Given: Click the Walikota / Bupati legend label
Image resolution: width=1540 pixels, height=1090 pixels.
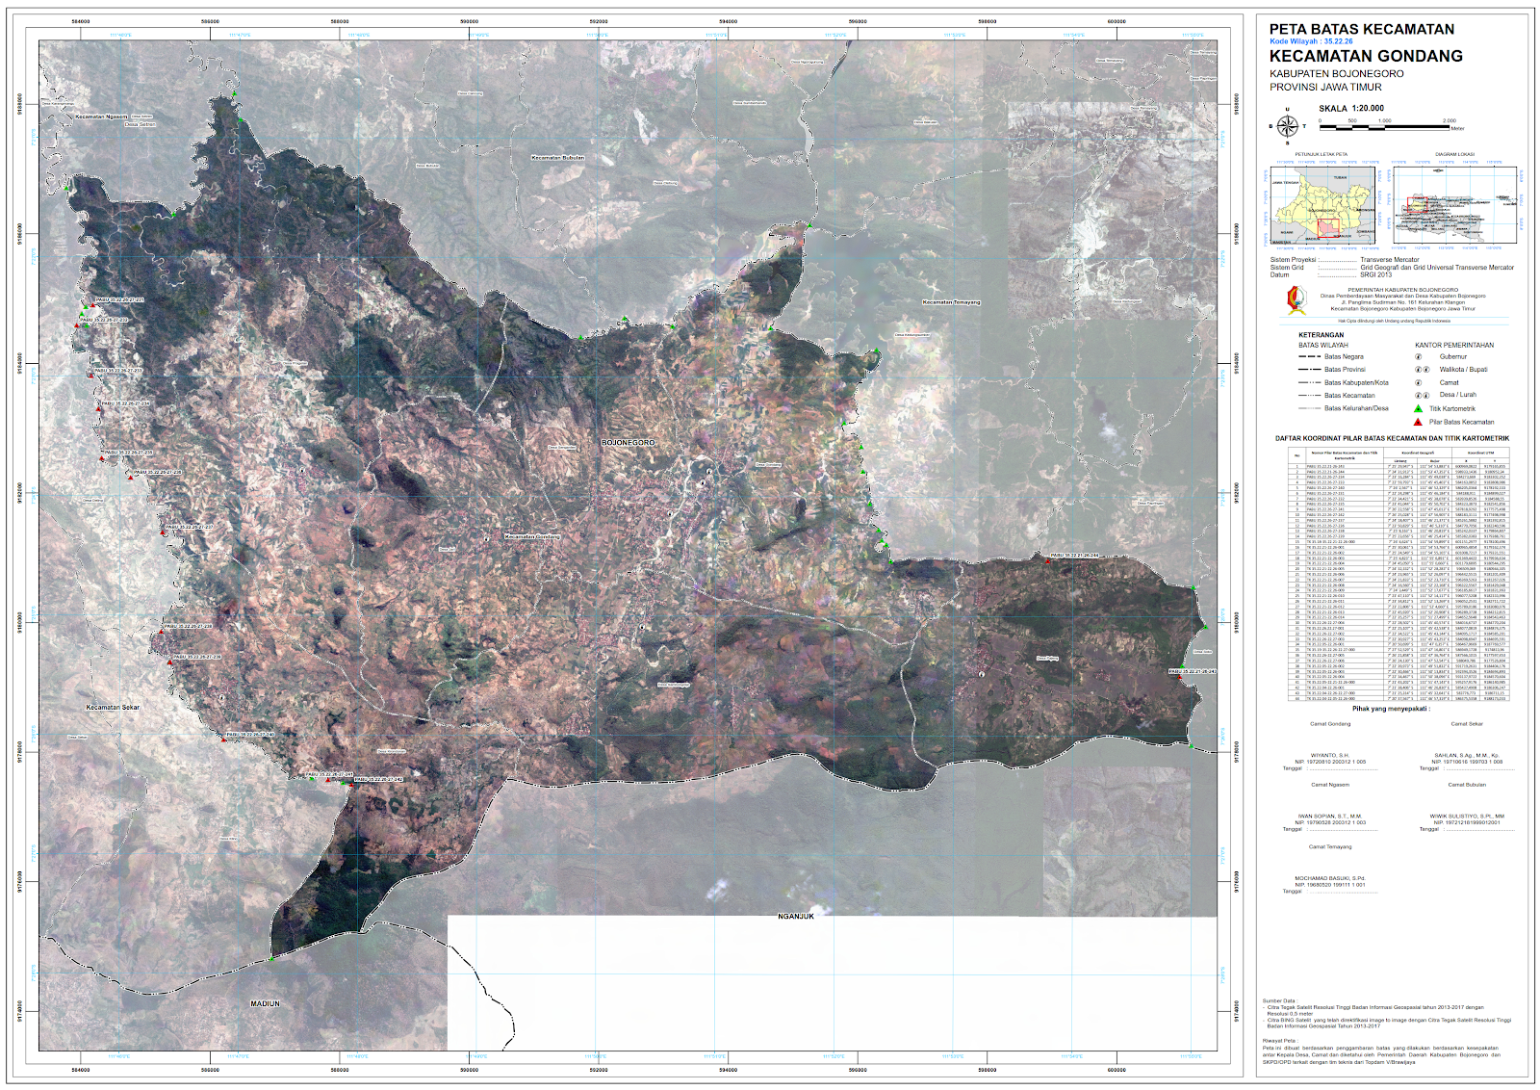Looking at the screenshot, I should [x=1463, y=370].
